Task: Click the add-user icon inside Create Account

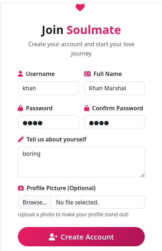Action: pos(53,237)
